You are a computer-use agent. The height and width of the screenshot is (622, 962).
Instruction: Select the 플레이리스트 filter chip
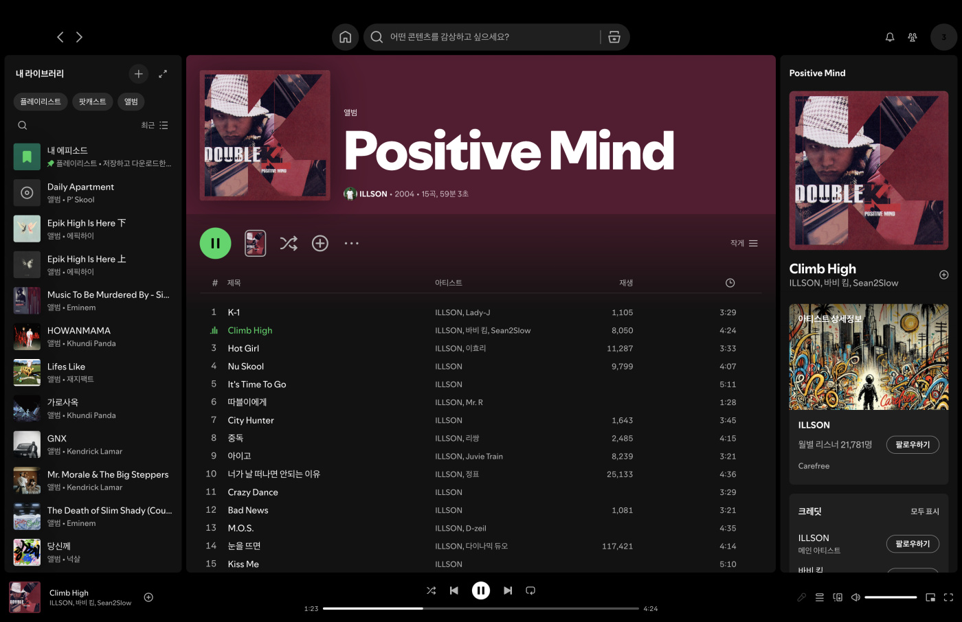coord(41,102)
